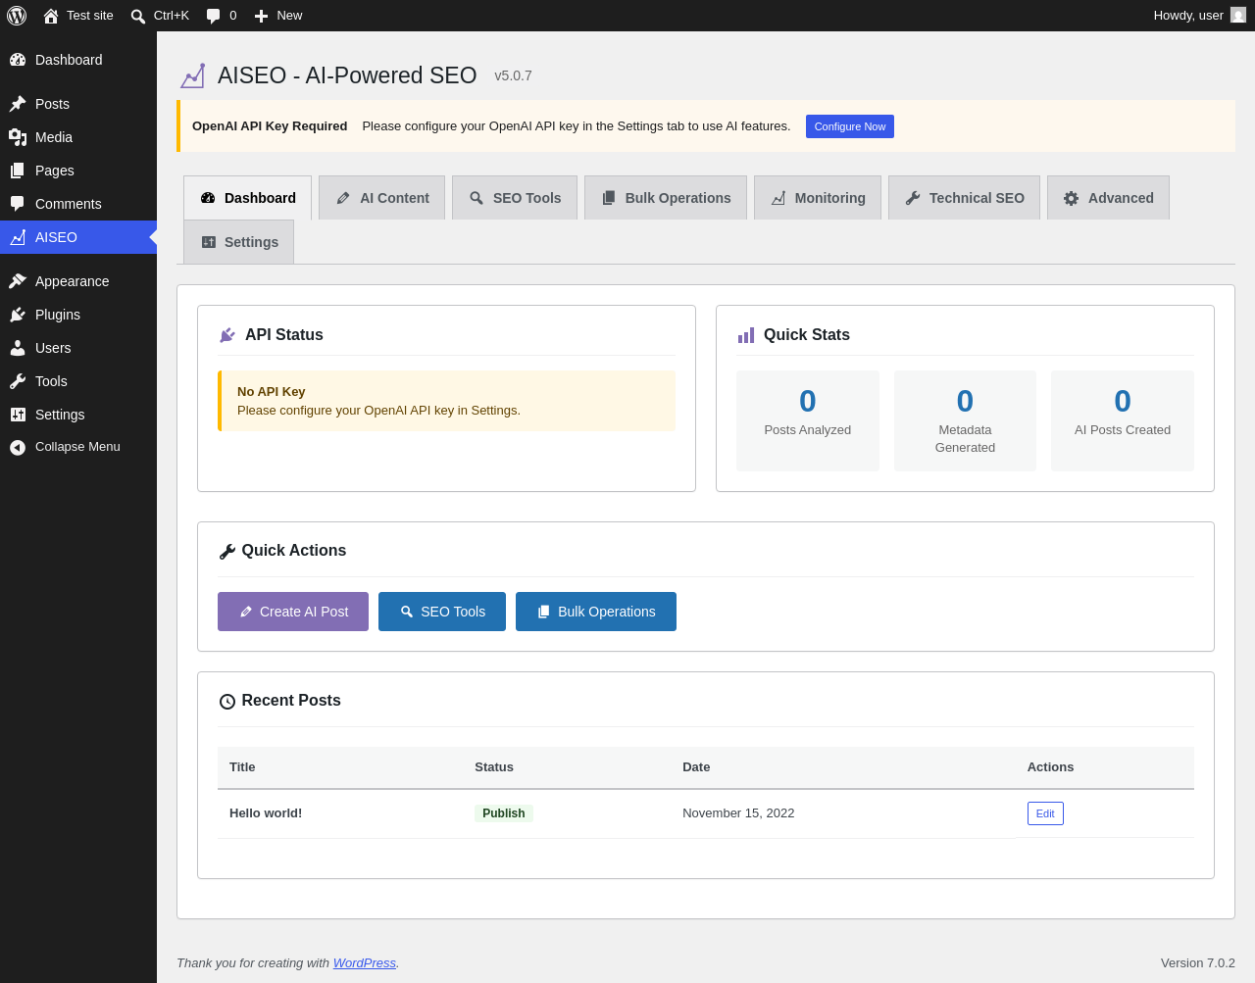Open the Test site home icon

(x=51, y=16)
